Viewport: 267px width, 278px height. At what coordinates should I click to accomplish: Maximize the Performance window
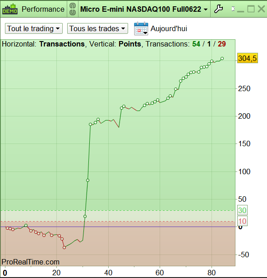(x=251, y=9)
